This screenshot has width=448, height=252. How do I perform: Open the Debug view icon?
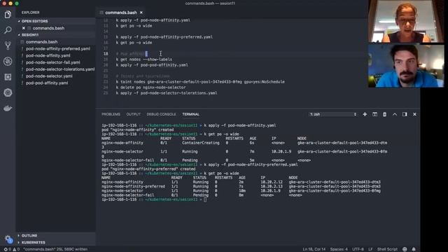8,61
